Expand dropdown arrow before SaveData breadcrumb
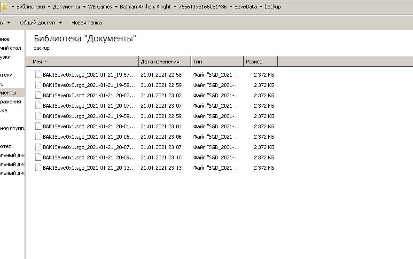Screen dimensions: 413x259 (231, 7)
